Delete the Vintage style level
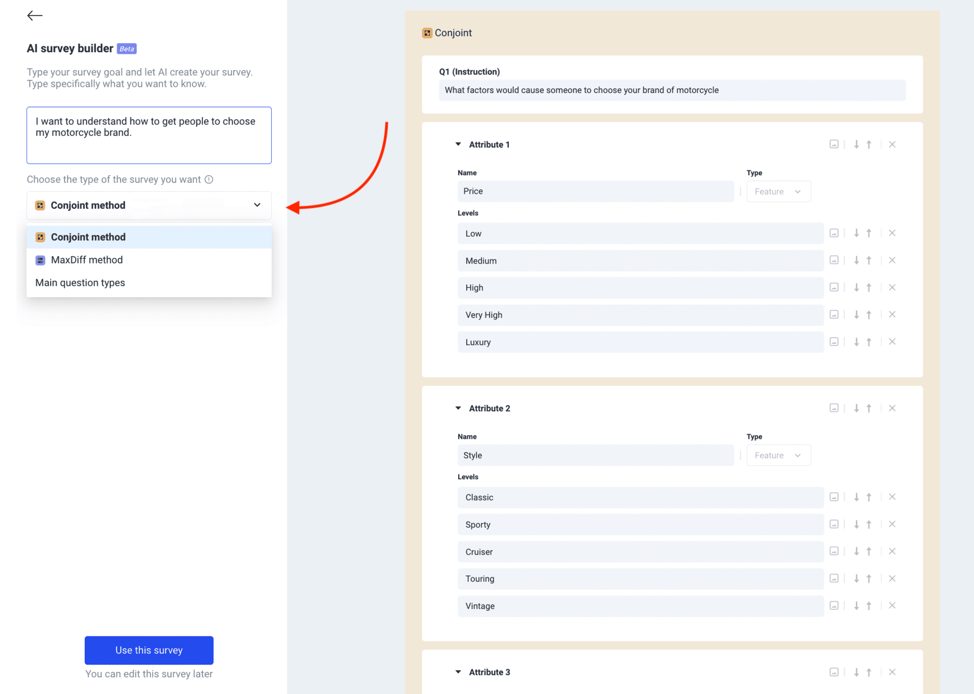Screen dimensions: 974x694 pyautogui.click(x=892, y=606)
